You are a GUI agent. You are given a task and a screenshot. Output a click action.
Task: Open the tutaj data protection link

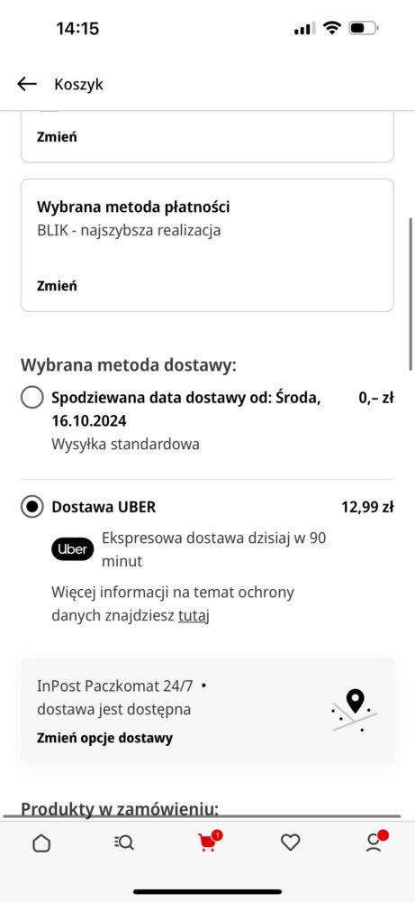pyautogui.click(x=194, y=615)
